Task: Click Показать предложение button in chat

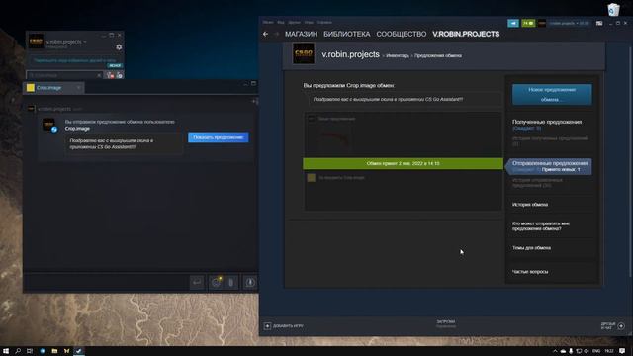Action: pyautogui.click(x=218, y=137)
